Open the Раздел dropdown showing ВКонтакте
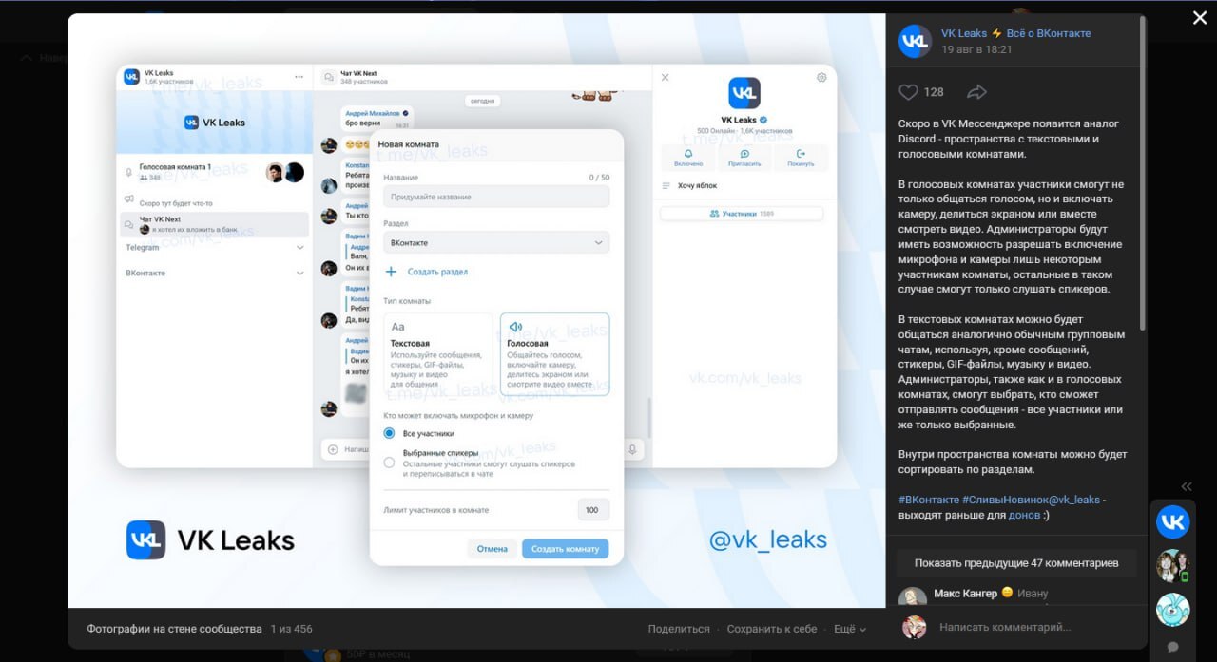This screenshot has width=1217, height=662. [x=496, y=243]
